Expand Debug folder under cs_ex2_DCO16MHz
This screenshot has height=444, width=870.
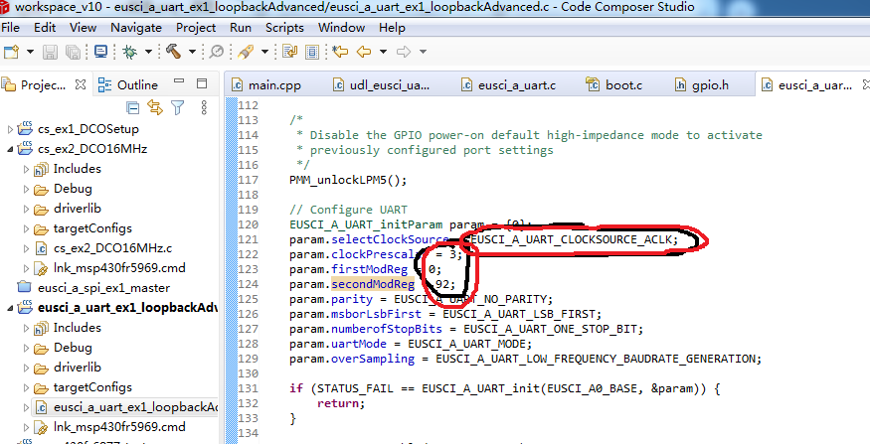(26, 189)
